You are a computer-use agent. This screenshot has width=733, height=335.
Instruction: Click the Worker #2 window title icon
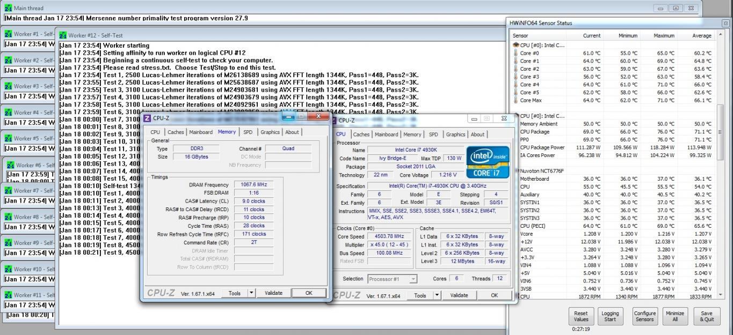click(8, 60)
